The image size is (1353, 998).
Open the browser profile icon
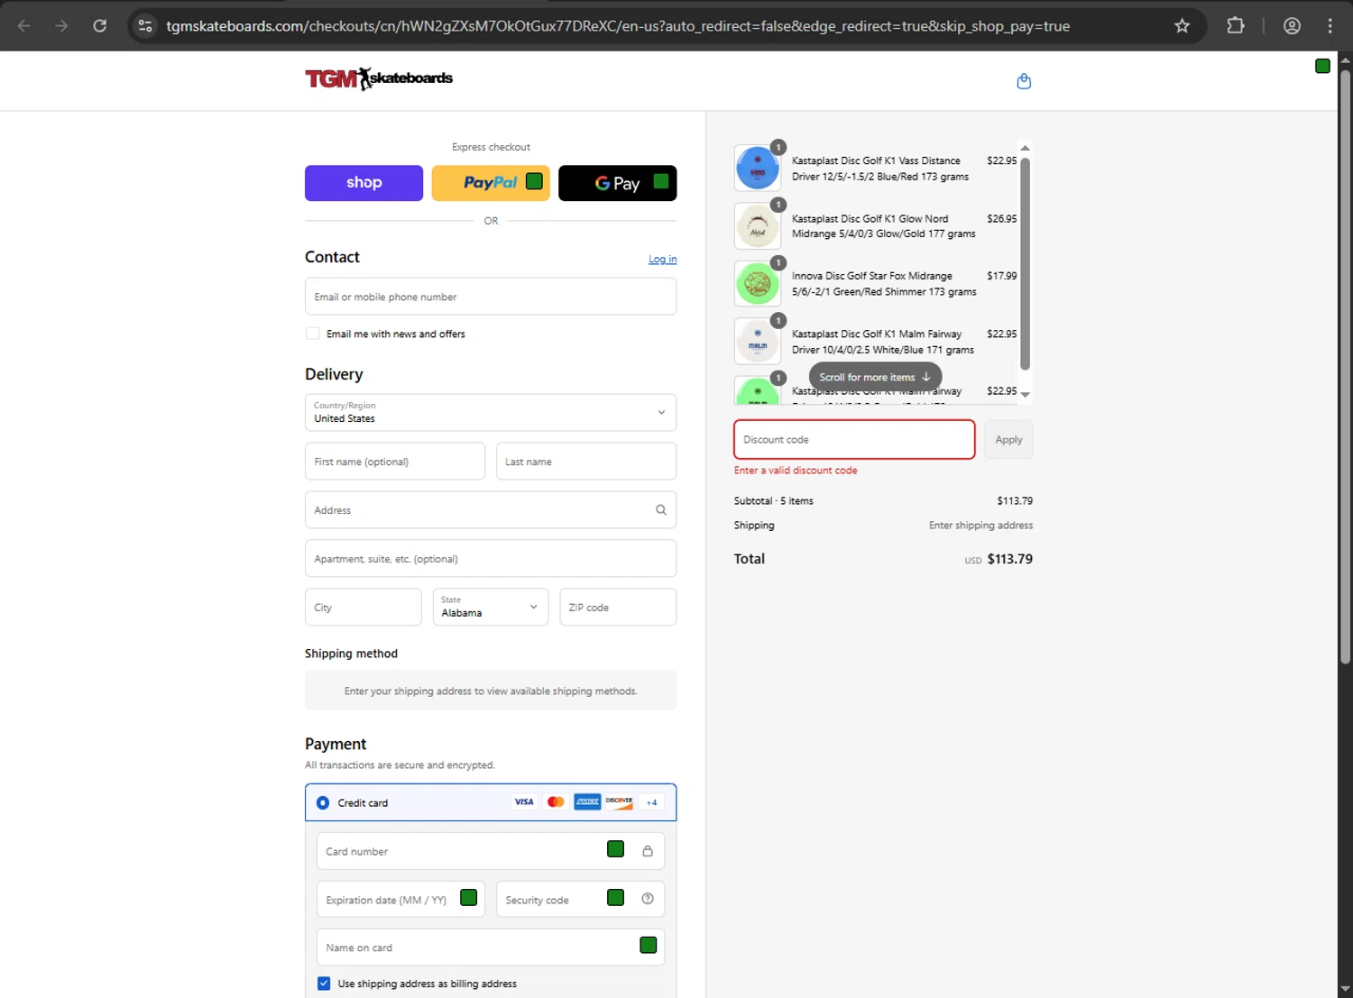(x=1292, y=26)
